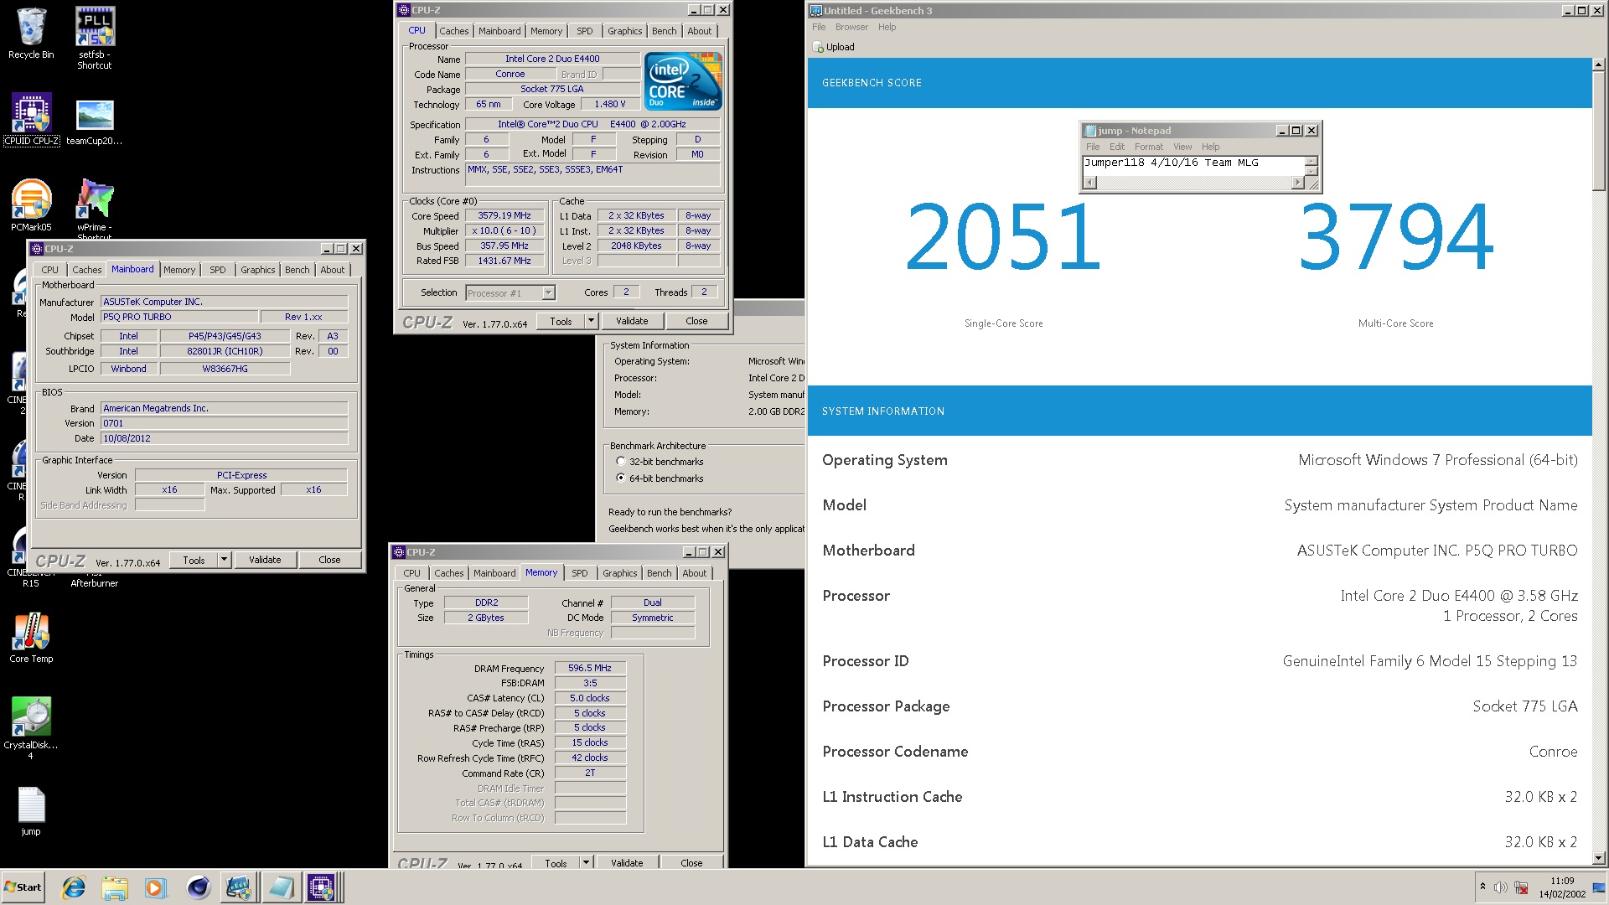Click the volume speaker tray icon
This screenshot has width=1609, height=905.
1501,887
